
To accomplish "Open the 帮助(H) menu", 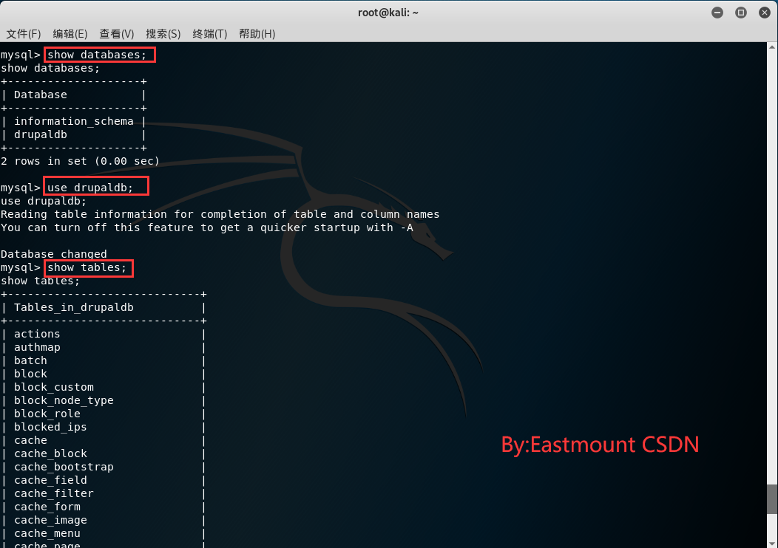I will [257, 34].
